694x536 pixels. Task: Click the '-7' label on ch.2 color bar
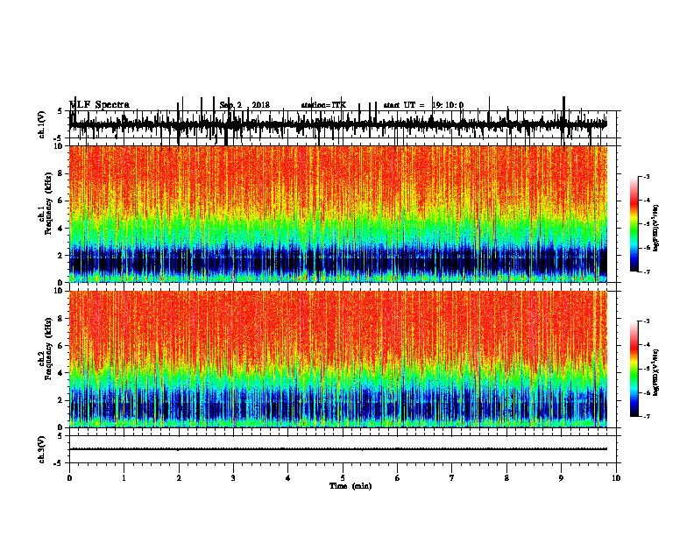coord(646,416)
